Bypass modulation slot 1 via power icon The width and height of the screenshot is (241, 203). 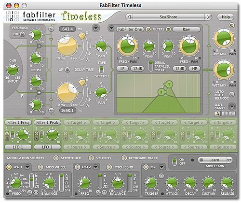click(x=7, y=133)
